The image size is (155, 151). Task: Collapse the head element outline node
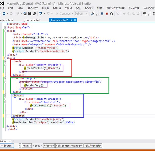tap(5, 31)
